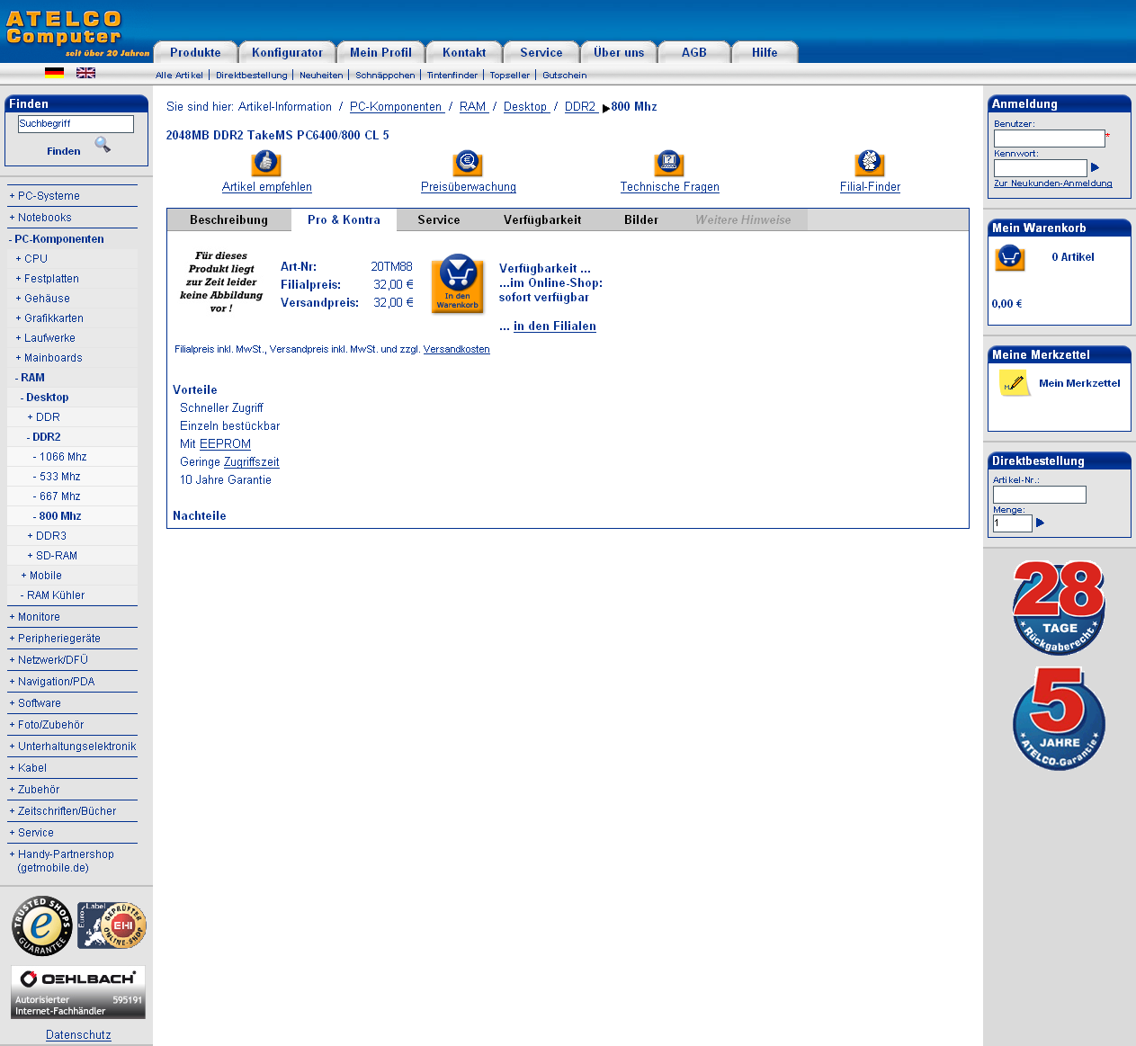This screenshot has height=1046, width=1136.
Task: Open the Kontakt top menu tab
Action: (x=464, y=52)
